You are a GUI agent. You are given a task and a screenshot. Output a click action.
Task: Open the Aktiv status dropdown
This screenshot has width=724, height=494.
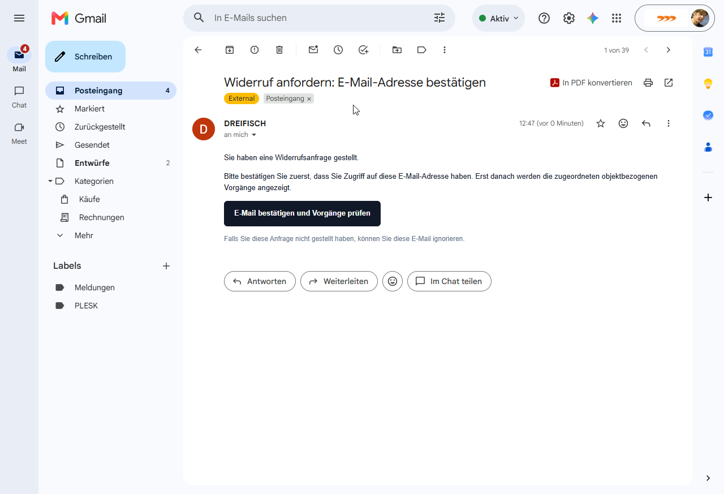[498, 18]
